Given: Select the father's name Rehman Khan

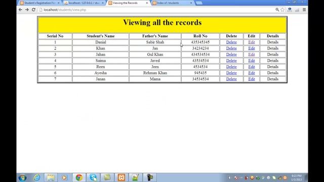Looking at the screenshot, I should (155, 73).
